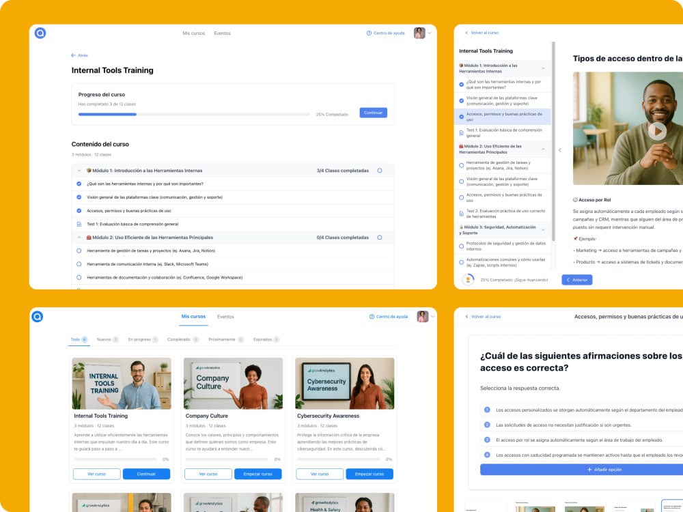Collapse Módulo 2 in Contenido del curso

click(79, 238)
